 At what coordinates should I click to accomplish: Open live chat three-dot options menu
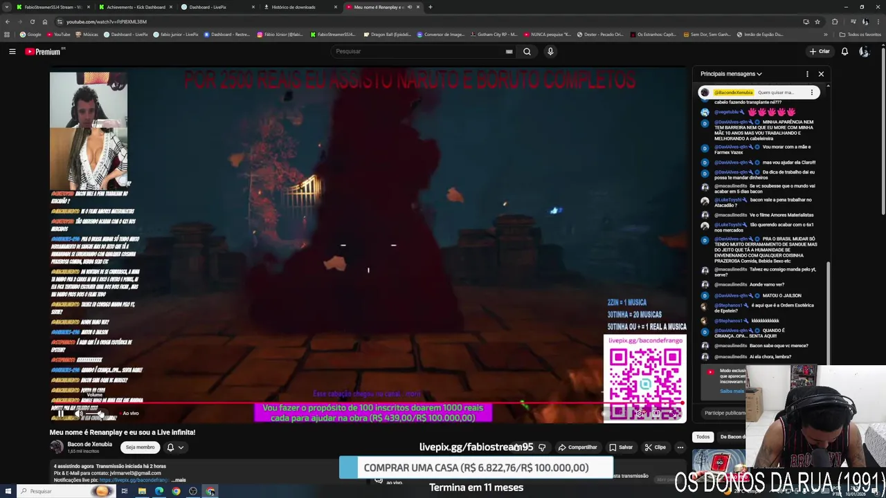pyautogui.click(x=807, y=74)
